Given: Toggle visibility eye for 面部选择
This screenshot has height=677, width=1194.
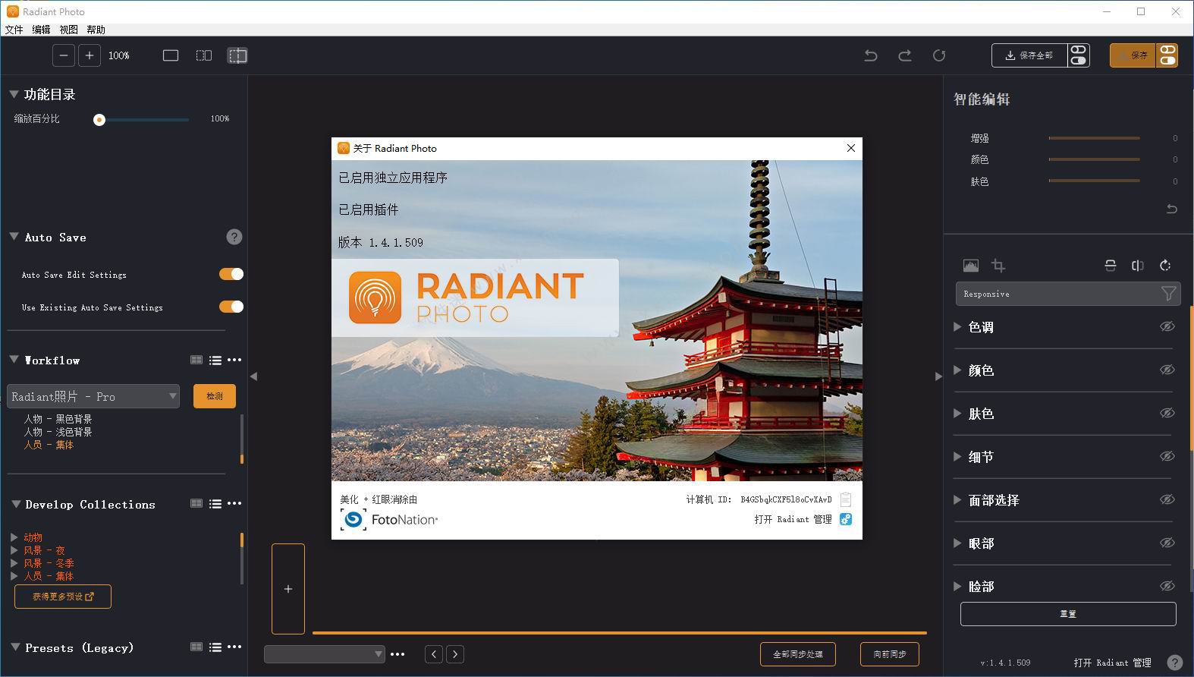Looking at the screenshot, I should coord(1167,499).
